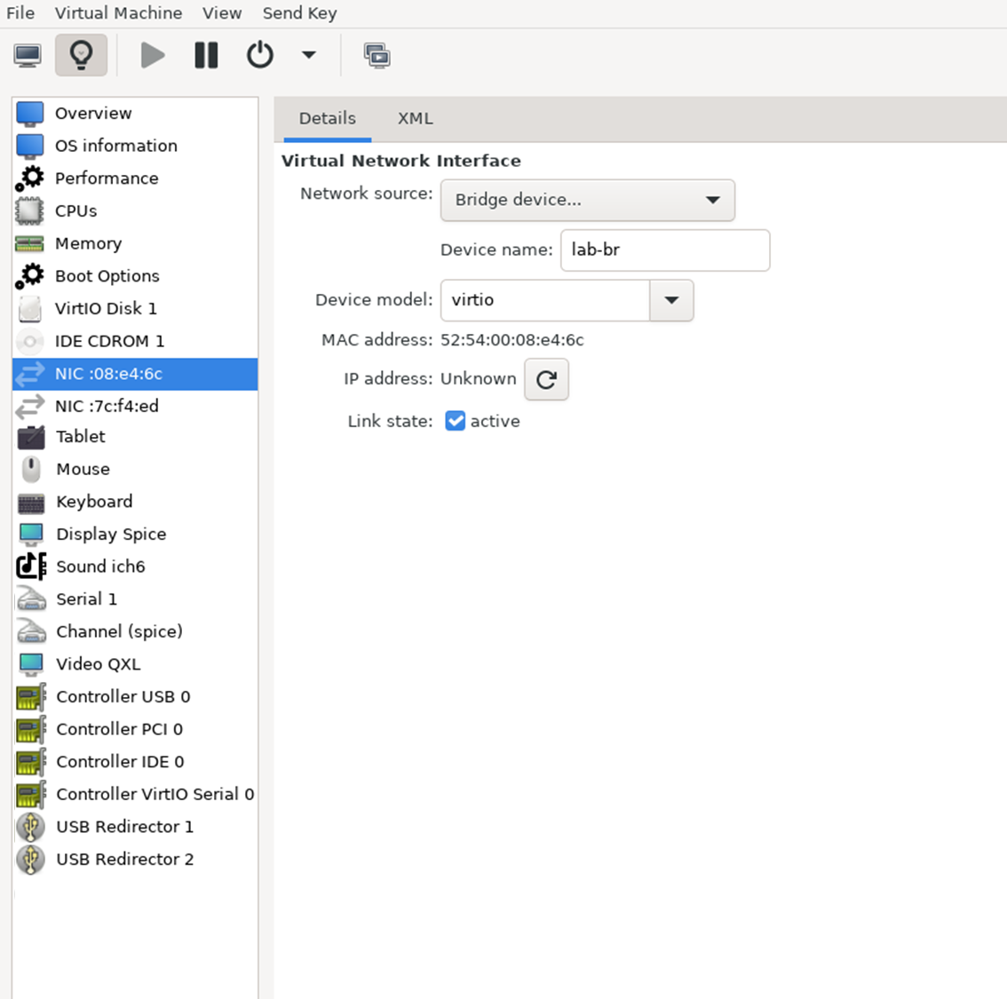Viewport: 1007px width, 999px height.
Task: Pause the virtual machine
Action: coord(205,54)
